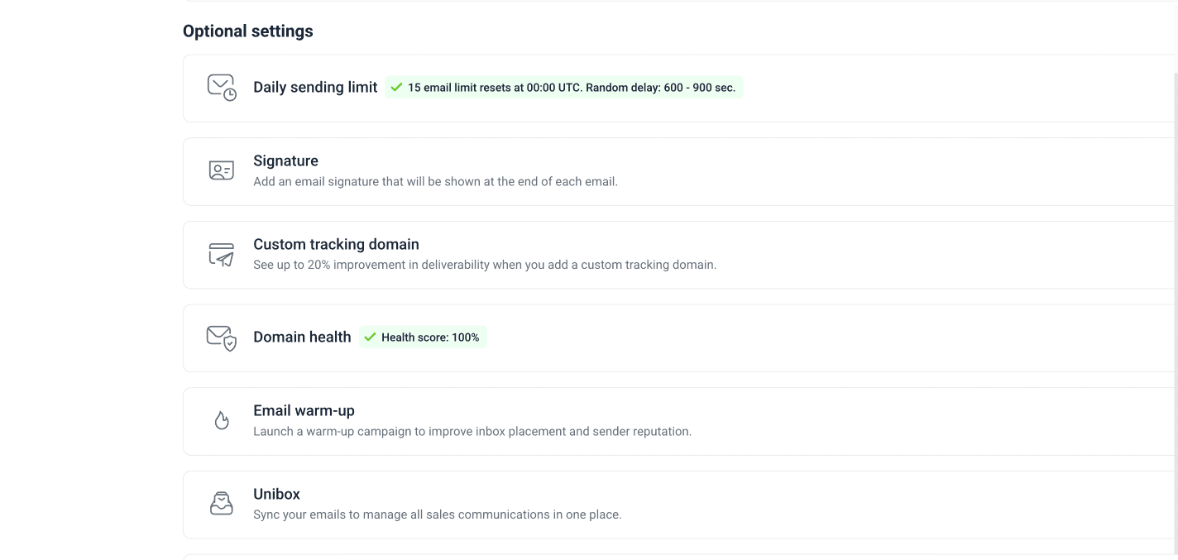Click the 'Sync your emails' Unibox description
Screen dimensions: 1178x560
click(x=437, y=515)
